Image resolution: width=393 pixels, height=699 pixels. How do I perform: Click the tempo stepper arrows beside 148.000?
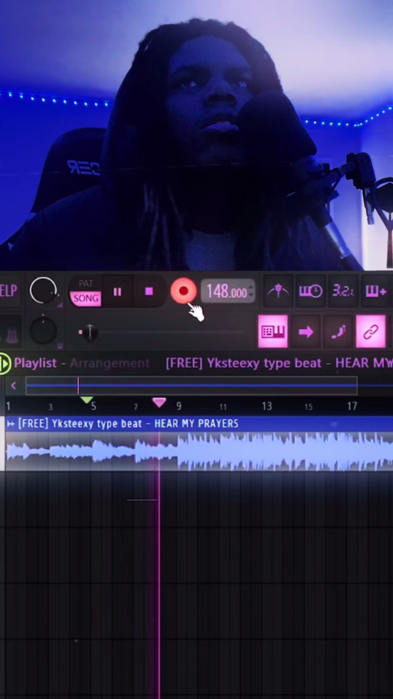251,291
